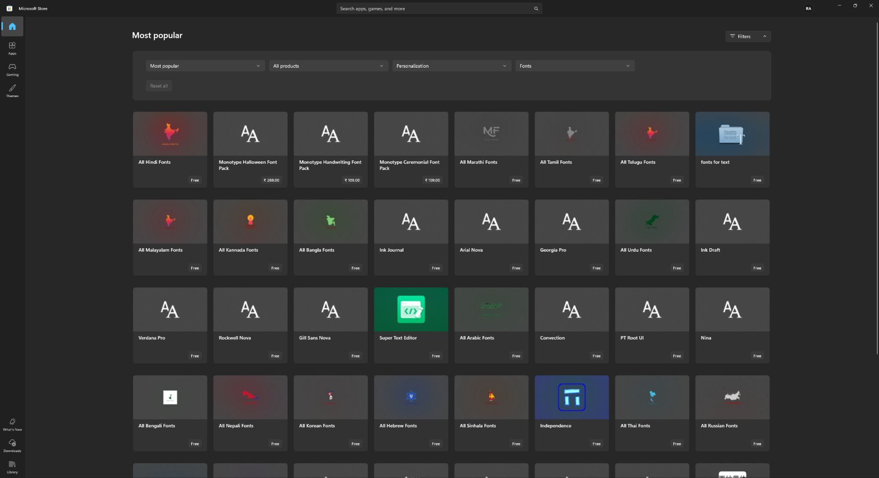Image resolution: width=879 pixels, height=478 pixels.
Task: Open All Thai Fonts map icon
Action: [x=652, y=397]
